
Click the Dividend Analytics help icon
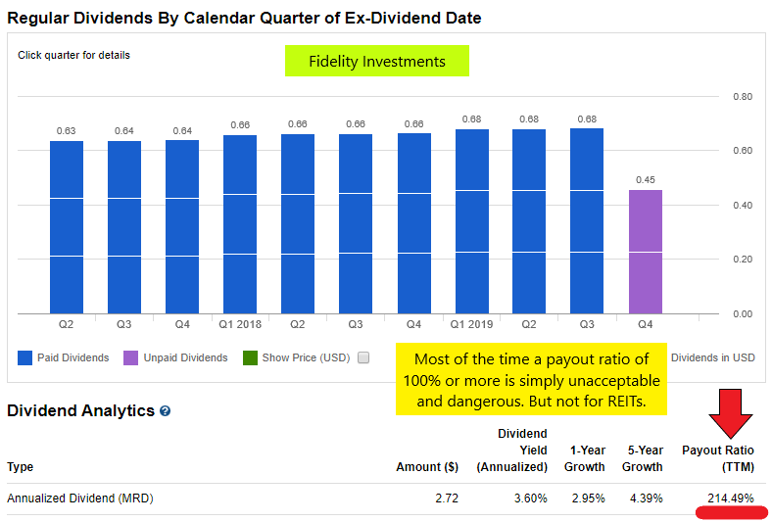pos(165,411)
